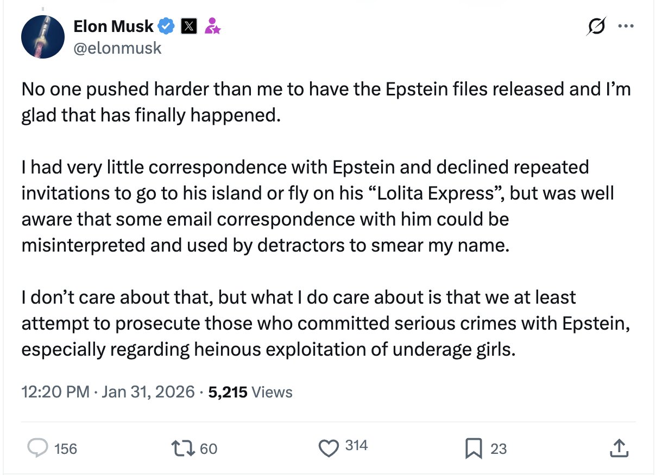Toggle repost using the arrows icon
Screen dimensions: 656x475
point(182,448)
